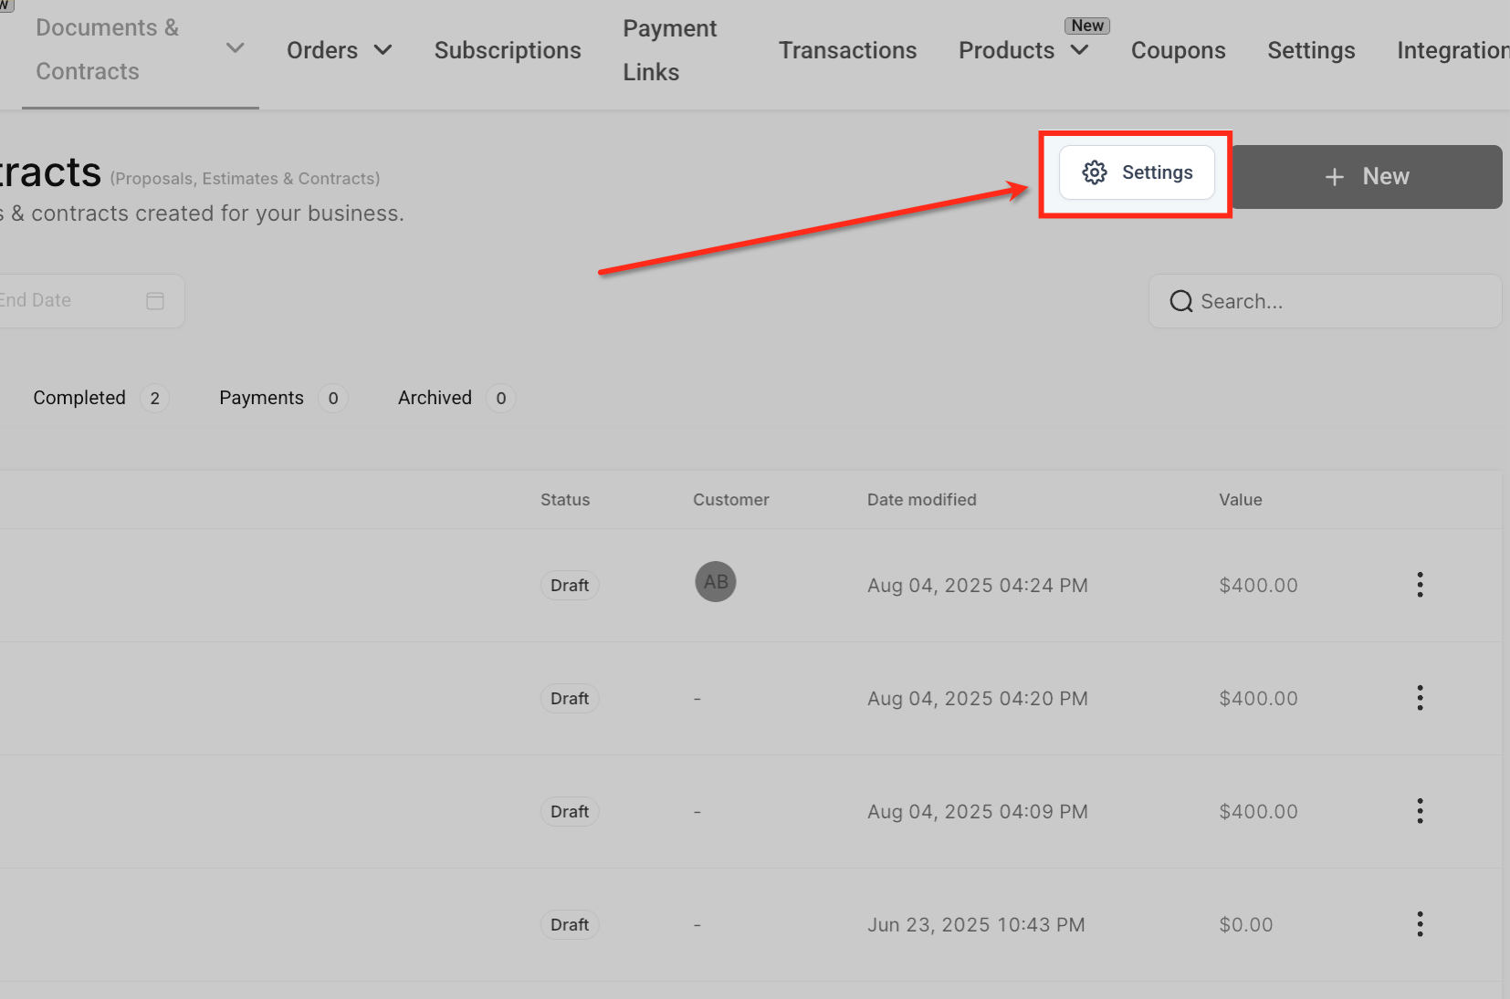Click the Value column header
1510x999 pixels.
(x=1241, y=500)
